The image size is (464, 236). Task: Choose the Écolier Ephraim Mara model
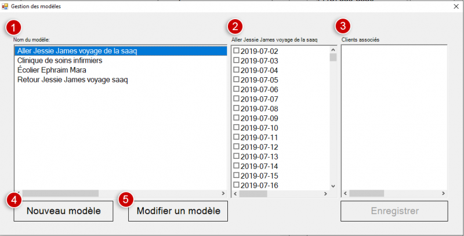[52, 70]
